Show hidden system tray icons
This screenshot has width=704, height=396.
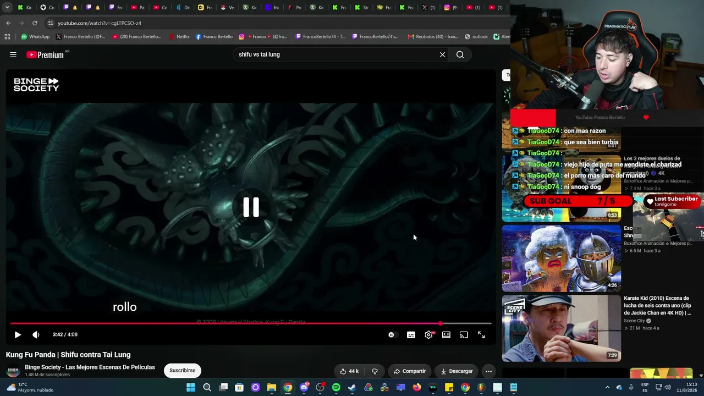[607, 388]
